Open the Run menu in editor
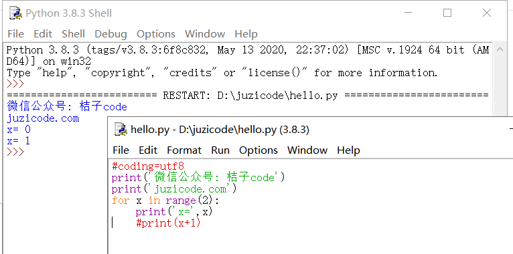 coord(220,150)
